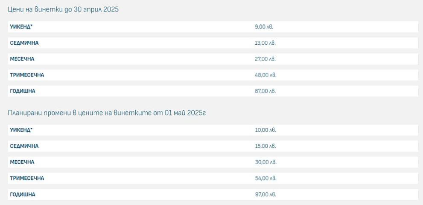Select the ГОДИШНА label priced 87,00 лв.
Screen dimensions: 423x205
click(23, 91)
